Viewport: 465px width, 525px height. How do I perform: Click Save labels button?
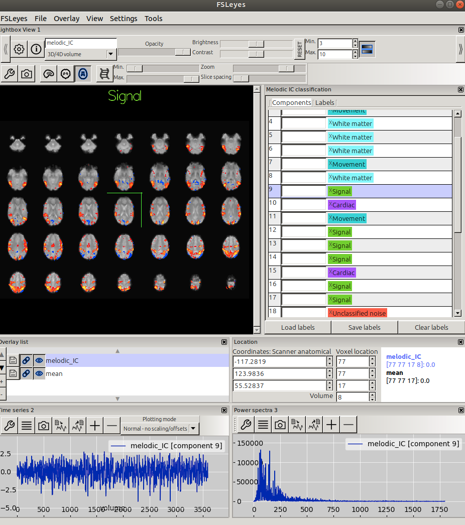pos(365,327)
